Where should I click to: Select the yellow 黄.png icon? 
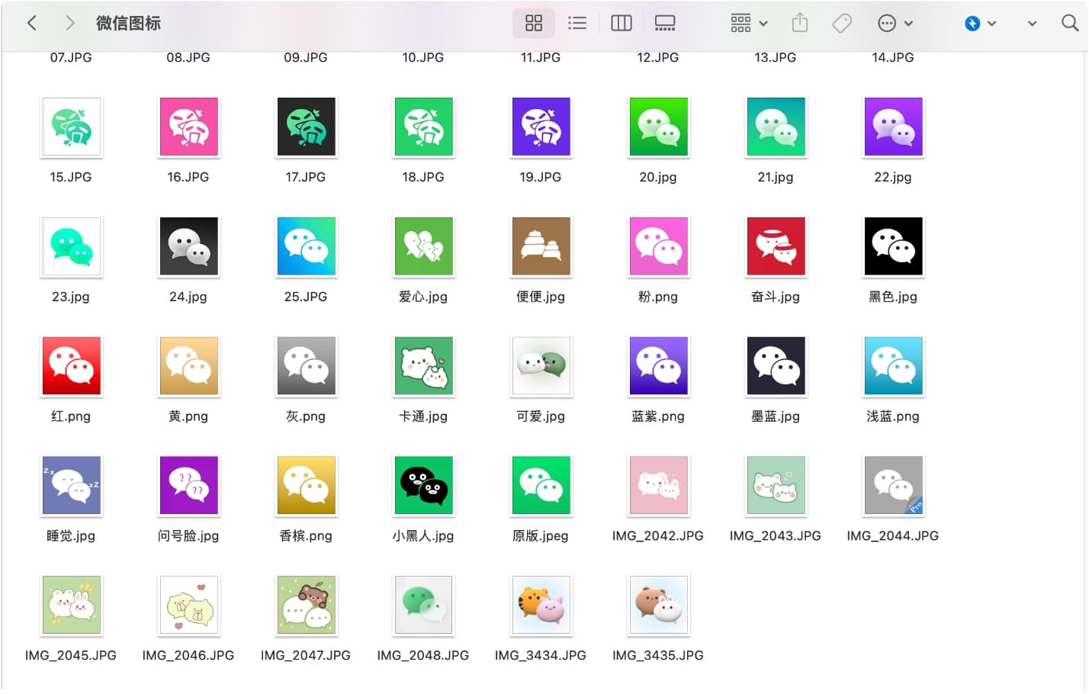click(x=188, y=366)
